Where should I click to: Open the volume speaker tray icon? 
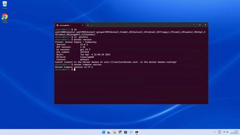[227, 132]
